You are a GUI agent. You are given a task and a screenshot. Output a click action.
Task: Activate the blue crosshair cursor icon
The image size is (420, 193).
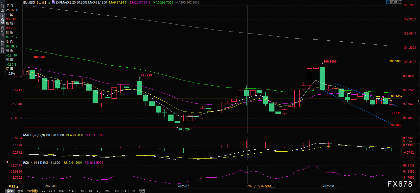(x=388, y=2)
